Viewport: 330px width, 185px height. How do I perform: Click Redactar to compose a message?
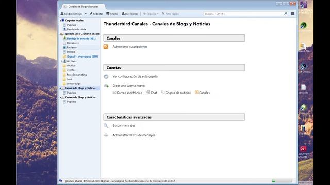(x=96, y=14)
